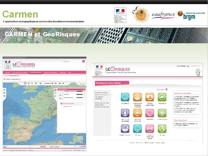208x156 pixels.
Task: Adjust opacity slider of Scan (IGN) layer
Action: pos(80,94)
